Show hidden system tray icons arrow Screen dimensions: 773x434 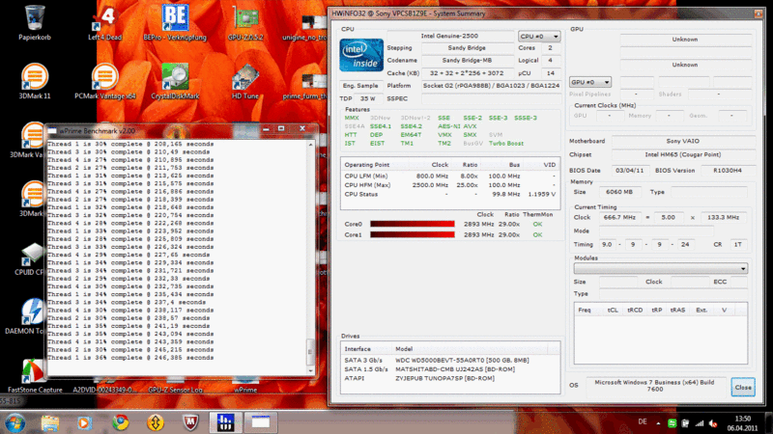coord(658,422)
